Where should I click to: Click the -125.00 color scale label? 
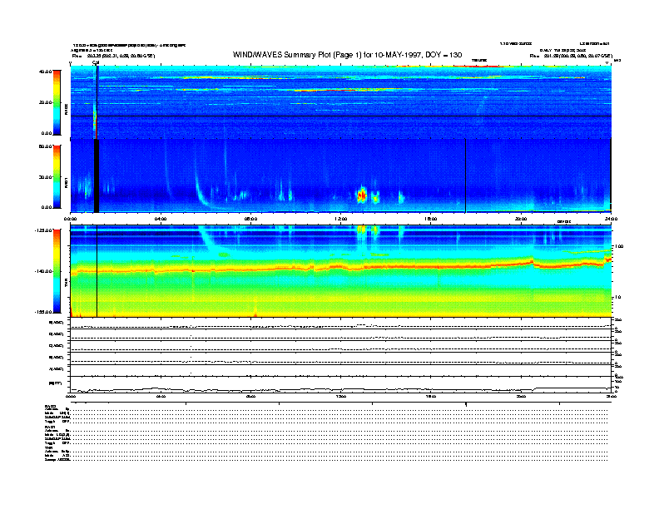pos(43,230)
